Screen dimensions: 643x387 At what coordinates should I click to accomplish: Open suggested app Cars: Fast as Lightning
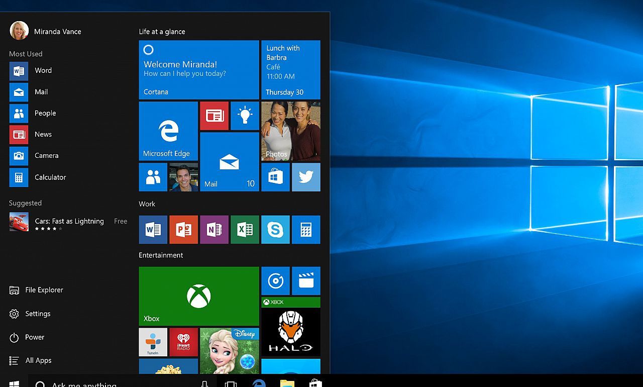[68, 222]
